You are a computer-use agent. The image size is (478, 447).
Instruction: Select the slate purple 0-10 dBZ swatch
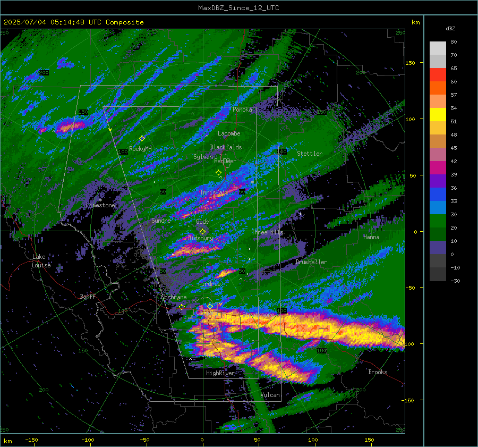click(x=438, y=247)
